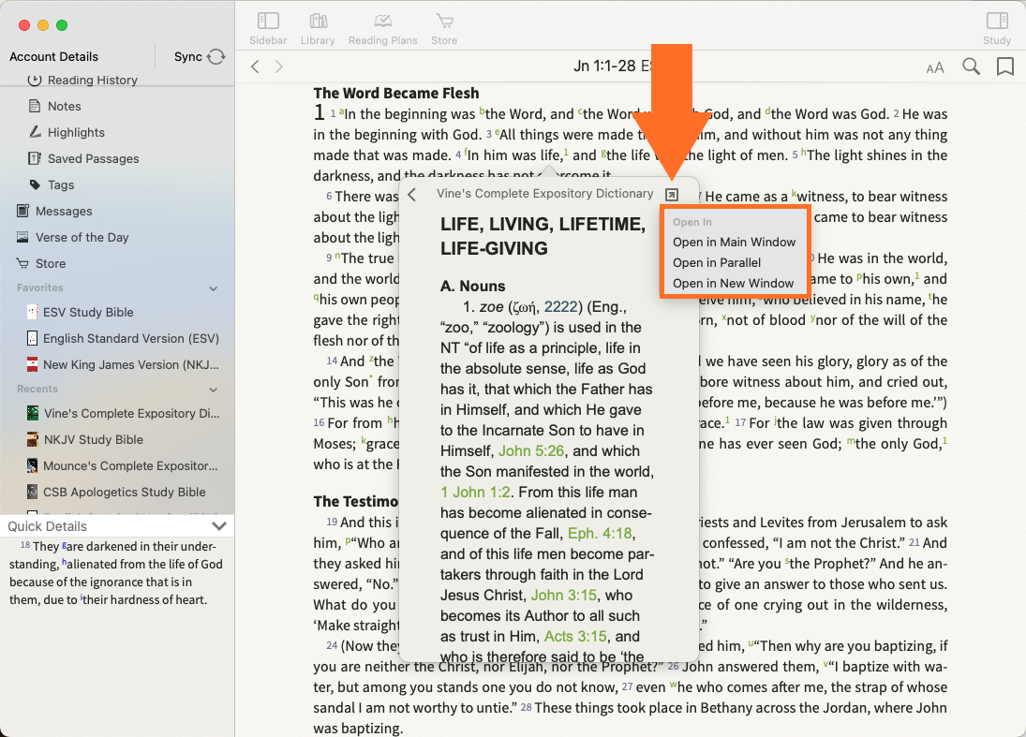The width and height of the screenshot is (1026, 737).
Task: Click the Vine's Complete Expository Dictionary popover title
Action: click(545, 194)
